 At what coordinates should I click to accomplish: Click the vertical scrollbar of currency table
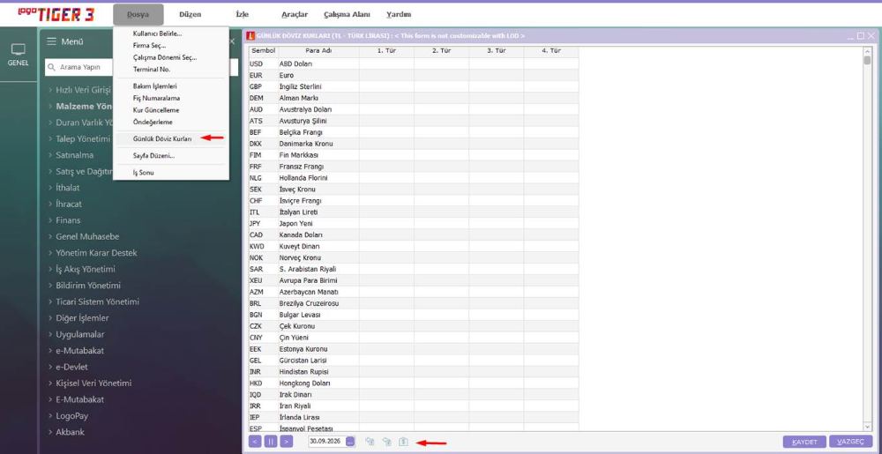pos(867,239)
